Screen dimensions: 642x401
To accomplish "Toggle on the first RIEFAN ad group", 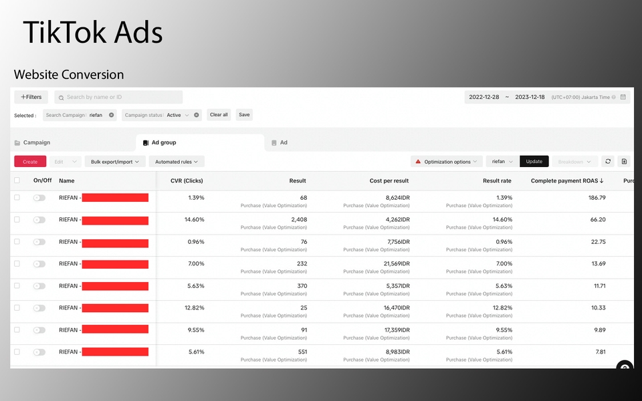I will click(39, 197).
